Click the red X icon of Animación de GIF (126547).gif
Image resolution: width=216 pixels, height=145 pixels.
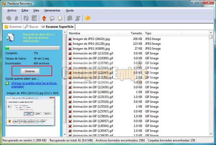(70, 131)
